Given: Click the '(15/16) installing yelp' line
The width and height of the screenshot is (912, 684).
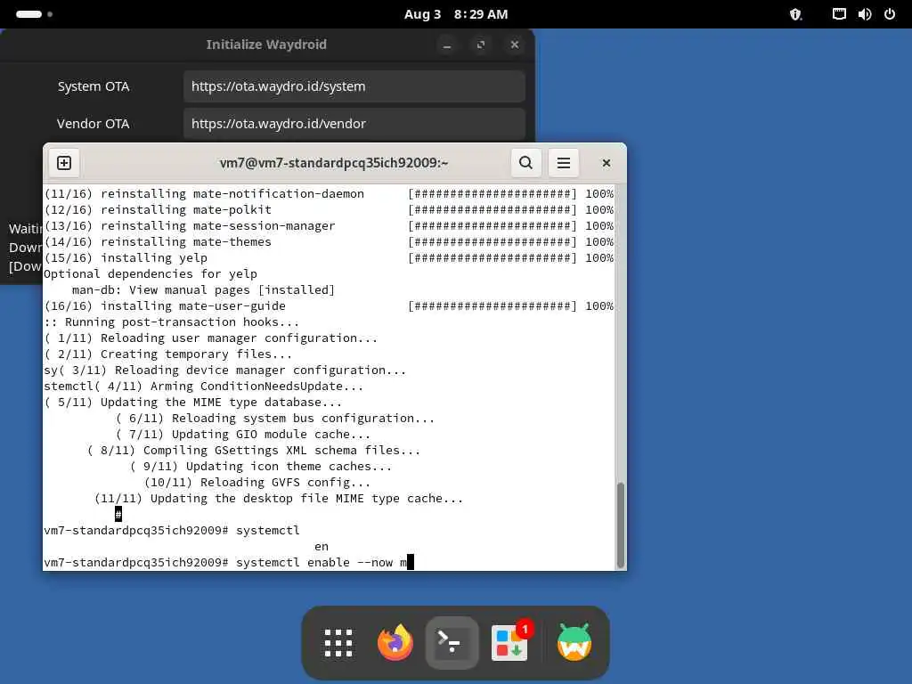Looking at the screenshot, I should point(329,257).
